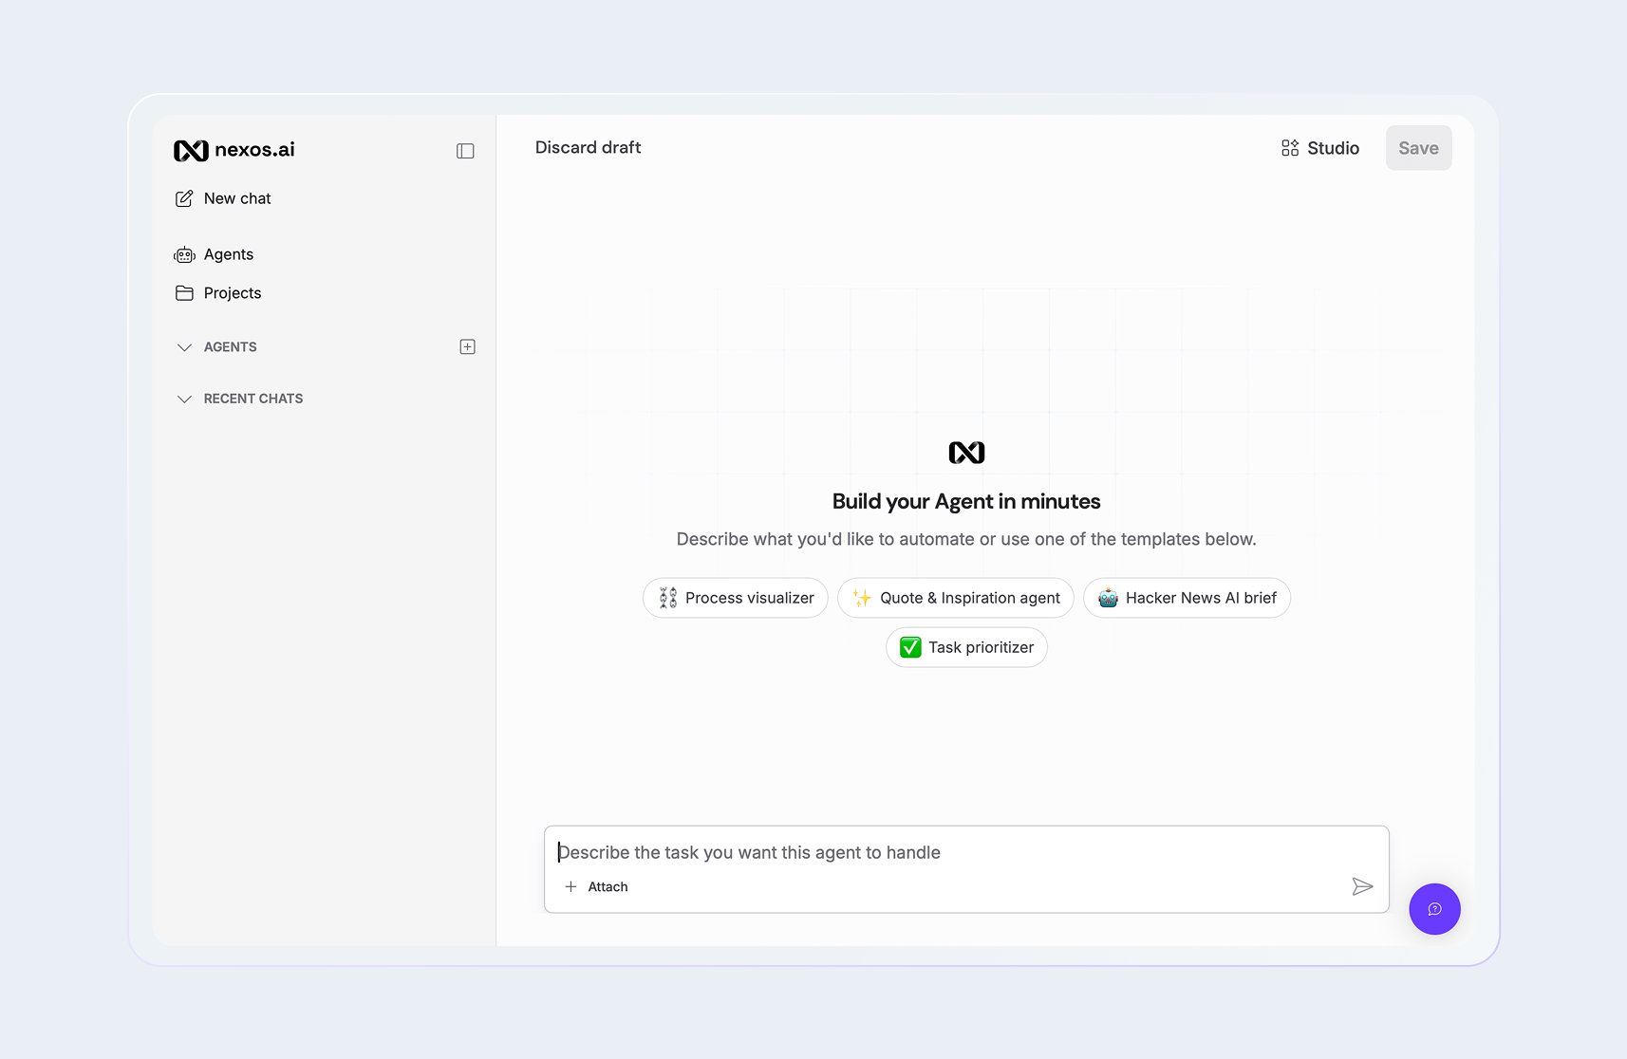Image resolution: width=1627 pixels, height=1059 pixels.
Task: Click the nexos.ai logo above the heading
Action: coord(966,453)
